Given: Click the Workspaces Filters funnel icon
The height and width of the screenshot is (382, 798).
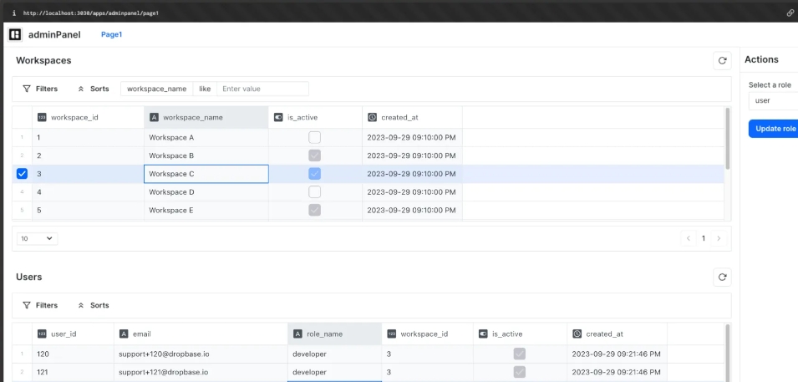Looking at the screenshot, I should (x=27, y=89).
